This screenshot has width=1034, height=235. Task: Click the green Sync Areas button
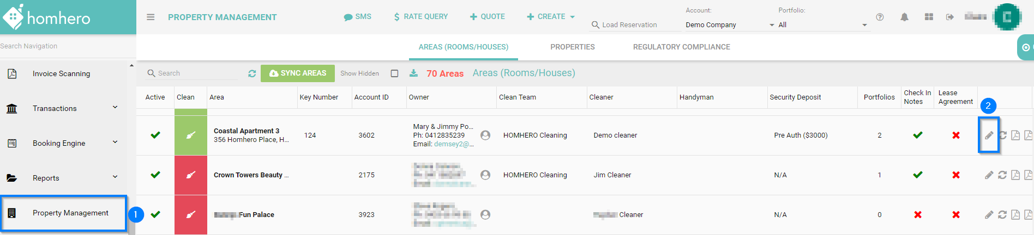298,73
